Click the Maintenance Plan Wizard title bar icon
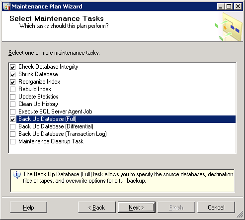245x220 pixels. click(7, 6)
